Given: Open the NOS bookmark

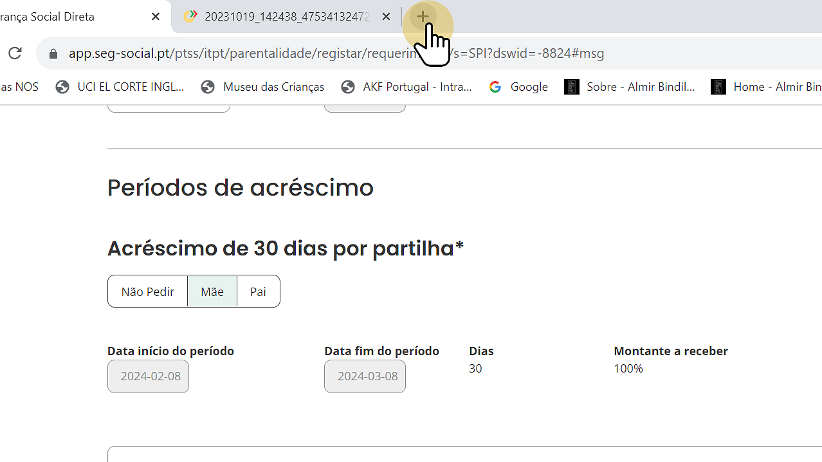Looking at the screenshot, I should 19,87.
